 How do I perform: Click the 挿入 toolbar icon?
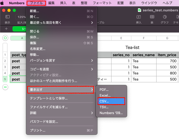[x=138, y=17]
